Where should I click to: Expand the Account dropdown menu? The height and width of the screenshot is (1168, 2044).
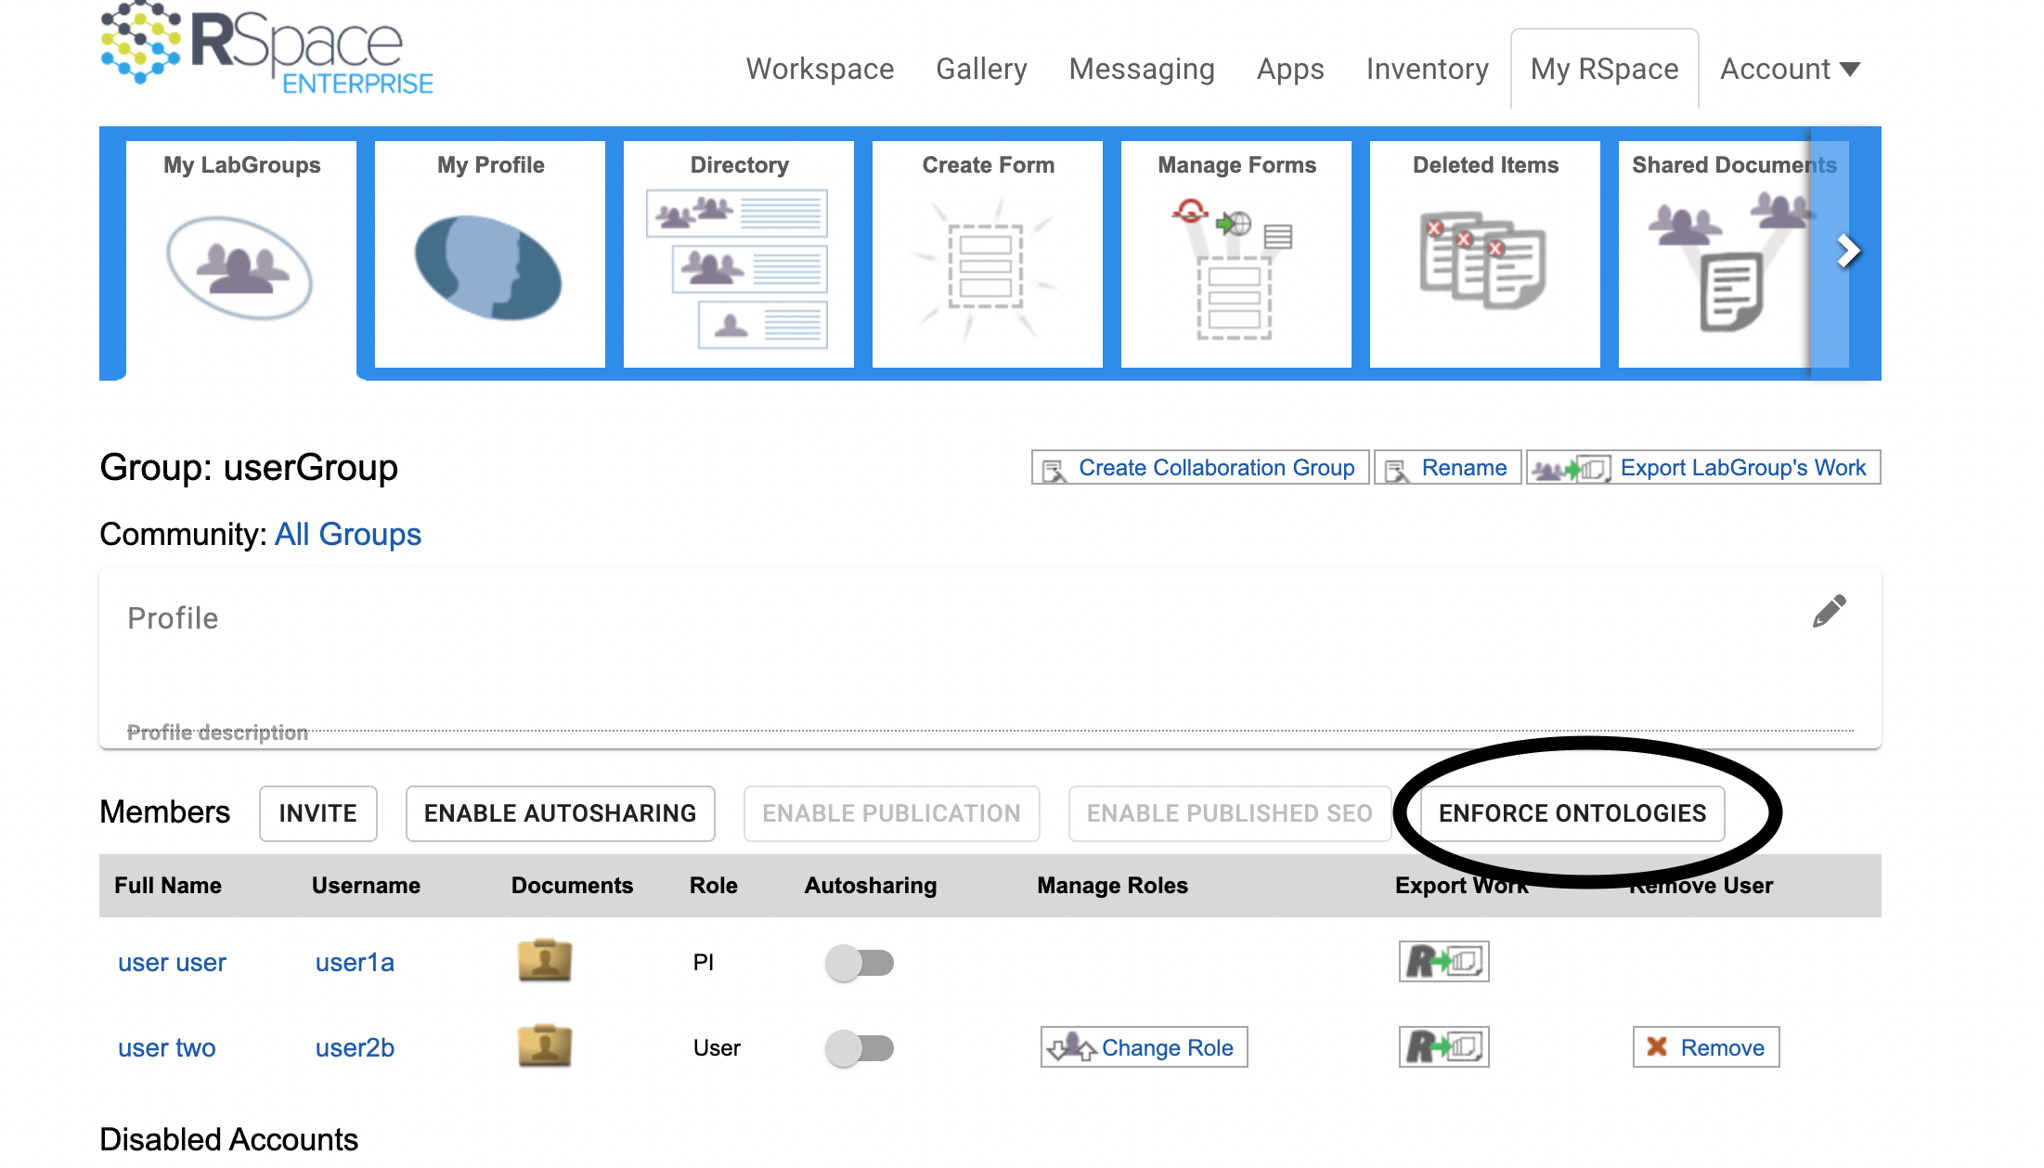1790,69
